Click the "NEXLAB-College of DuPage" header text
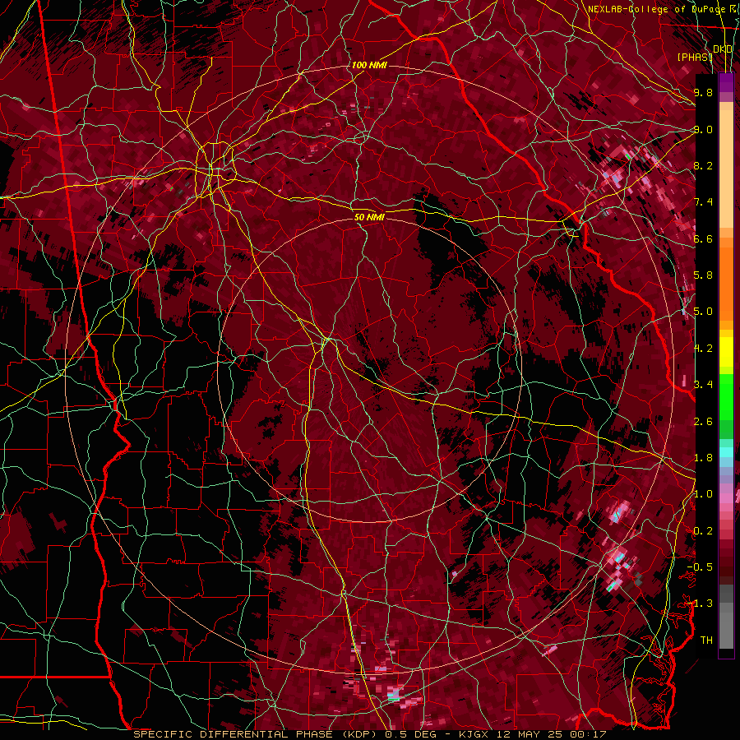 click(655, 9)
